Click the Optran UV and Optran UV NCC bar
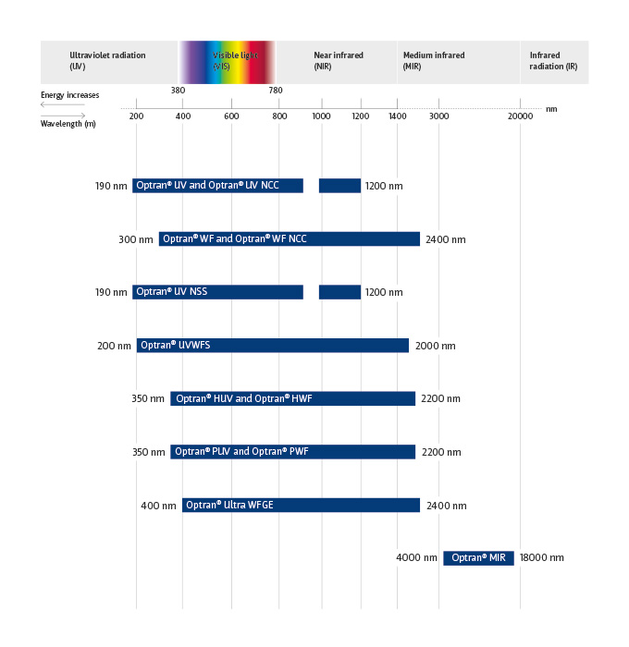This screenshot has width=629, height=647. pos(217,186)
